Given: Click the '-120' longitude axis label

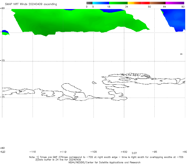Looking at the screenshot, I should pyautogui.click(x=3, y=152).
